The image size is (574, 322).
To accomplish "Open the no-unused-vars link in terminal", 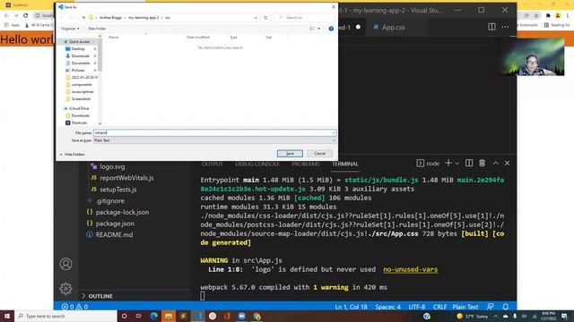I will pyautogui.click(x=411, y=269).
